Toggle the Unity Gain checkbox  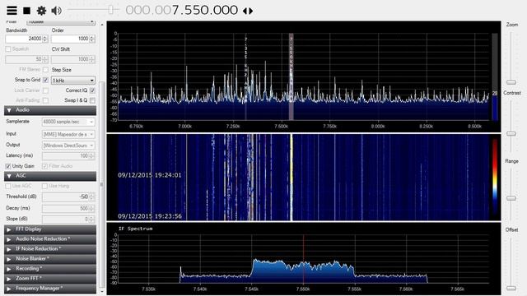pos(8,166)
